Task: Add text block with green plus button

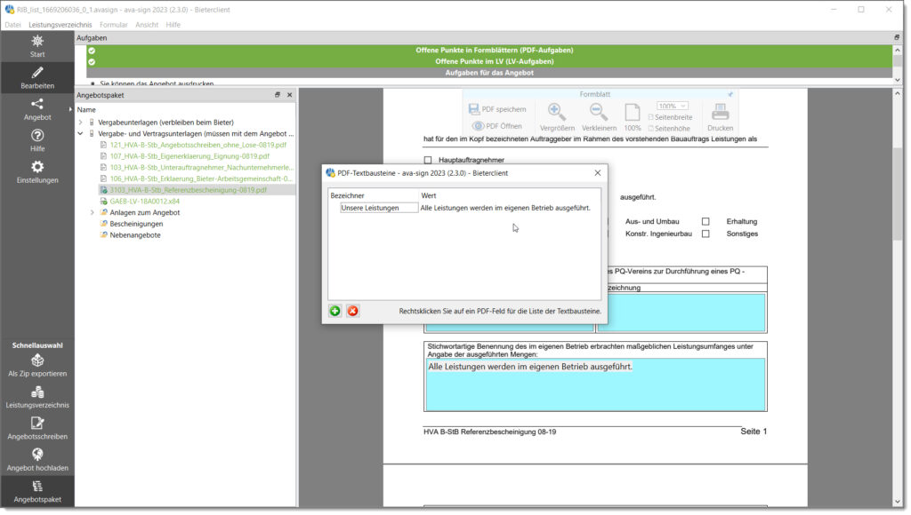Action: pyautogui.click(x=335, y=311)
